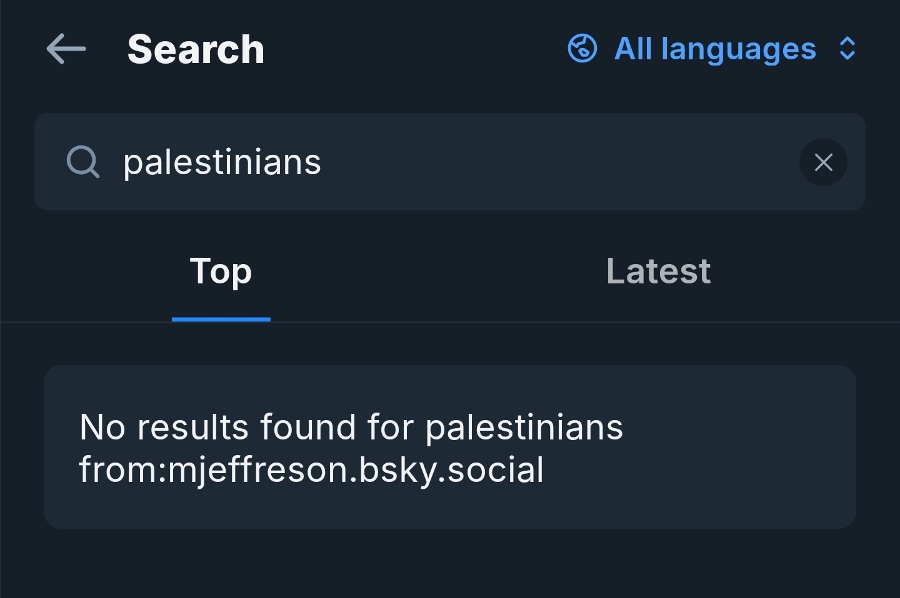Clear the search query with the X

click(x=823, y=162)
